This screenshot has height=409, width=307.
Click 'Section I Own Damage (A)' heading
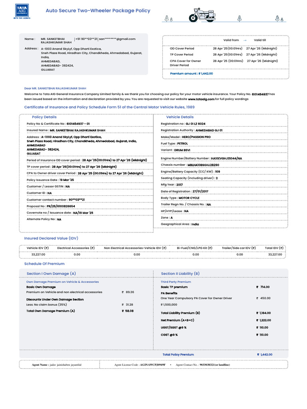pyautogui.click(x=51, y=274)
